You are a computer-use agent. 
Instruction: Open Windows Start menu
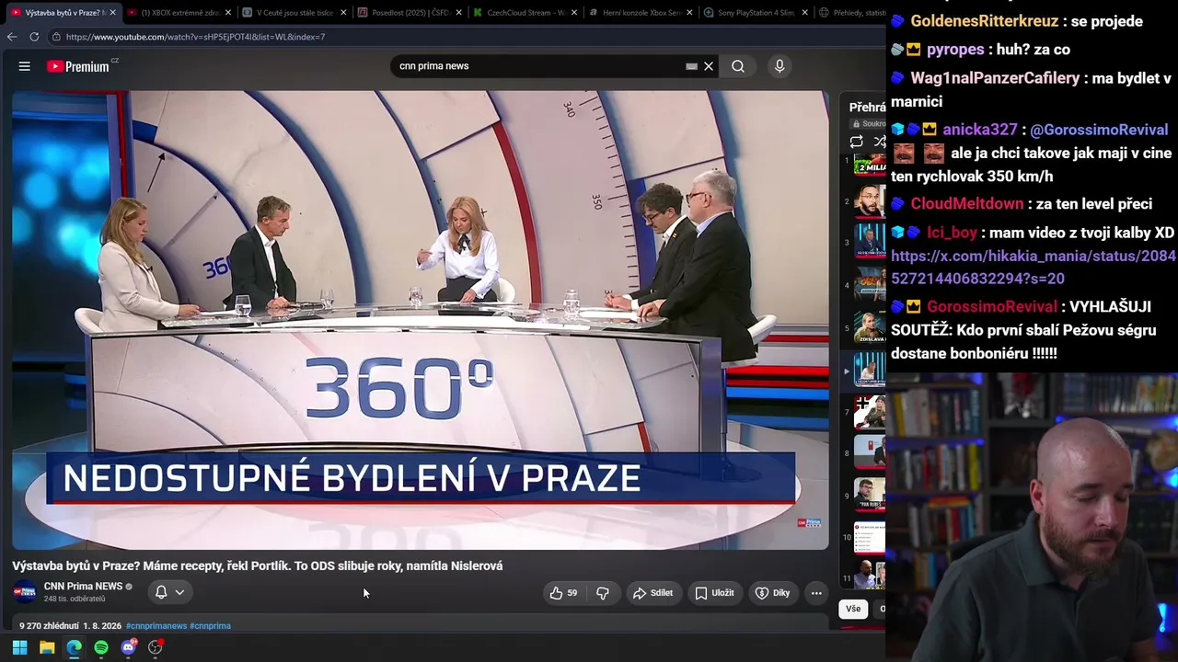coord(19,647)
